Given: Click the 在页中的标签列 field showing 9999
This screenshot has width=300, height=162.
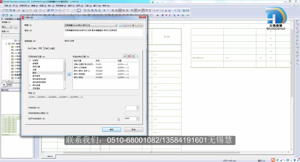Looking at the screenshot, I should click(130, 119).
